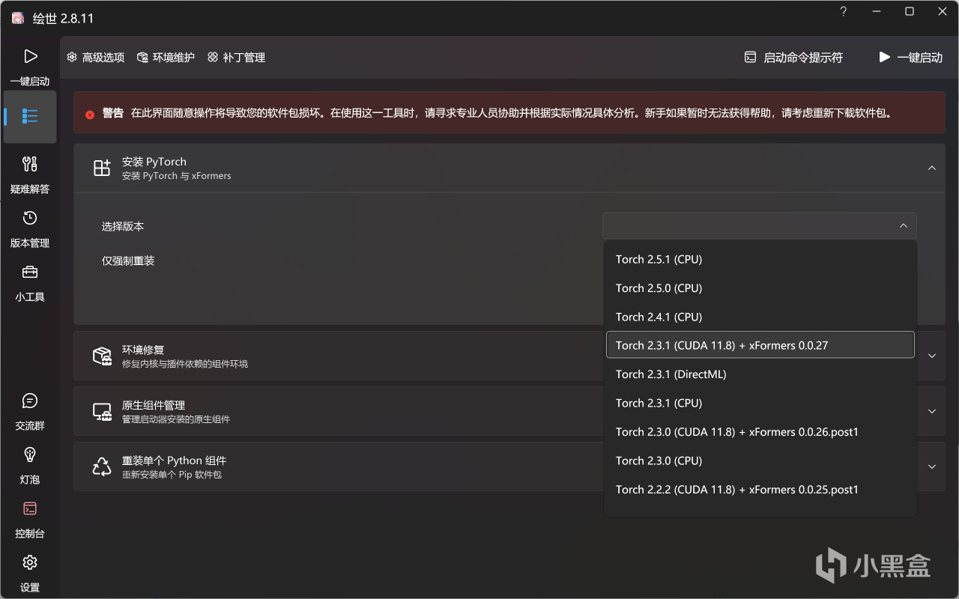Select Torch 2.3.0 (CPU) option
Image resolution: width=959 pixels, height=599 pixels.
(760, 460)
